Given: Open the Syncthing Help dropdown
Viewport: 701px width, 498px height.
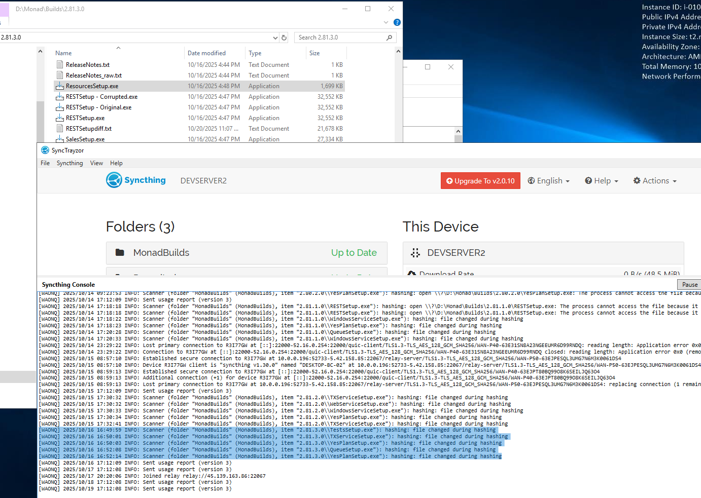Looking at the screenshot, I should pos(602,181).
